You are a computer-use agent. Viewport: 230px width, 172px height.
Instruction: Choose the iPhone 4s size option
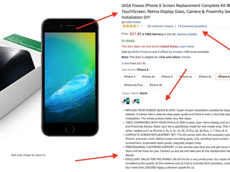148,77
